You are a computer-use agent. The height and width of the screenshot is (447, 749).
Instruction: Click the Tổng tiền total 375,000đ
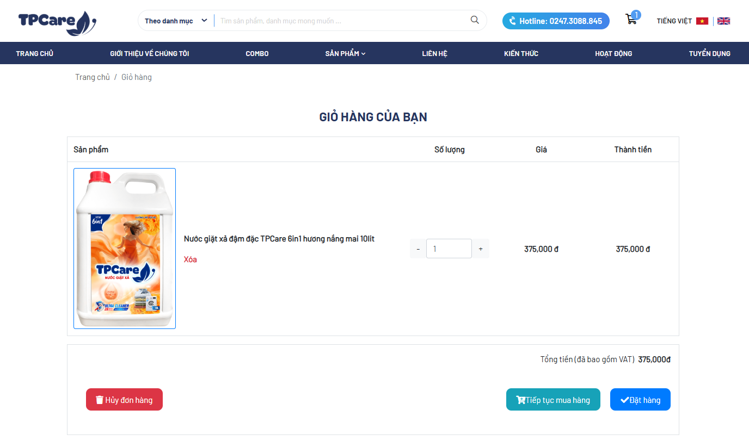(x=654, y=359)
